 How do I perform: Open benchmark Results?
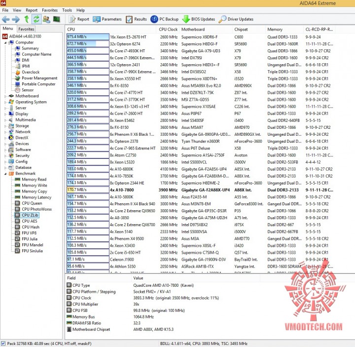click(136, 19)
